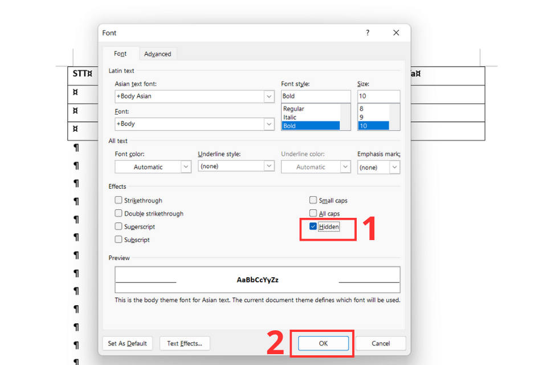This screenshot has width=547, height=365.
Task: Click the Size input field
Action: pyautogui.click(x=378, y=96)
